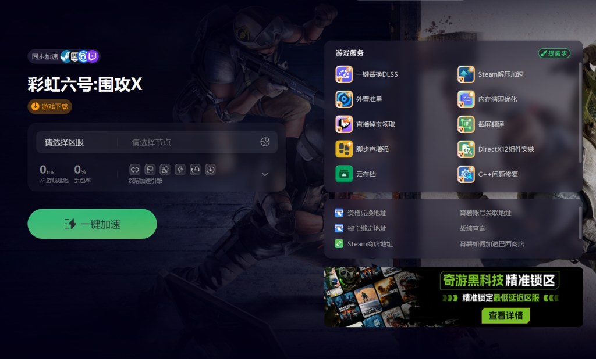Open the 外置准星 crosshair icon

coord(344,99)
